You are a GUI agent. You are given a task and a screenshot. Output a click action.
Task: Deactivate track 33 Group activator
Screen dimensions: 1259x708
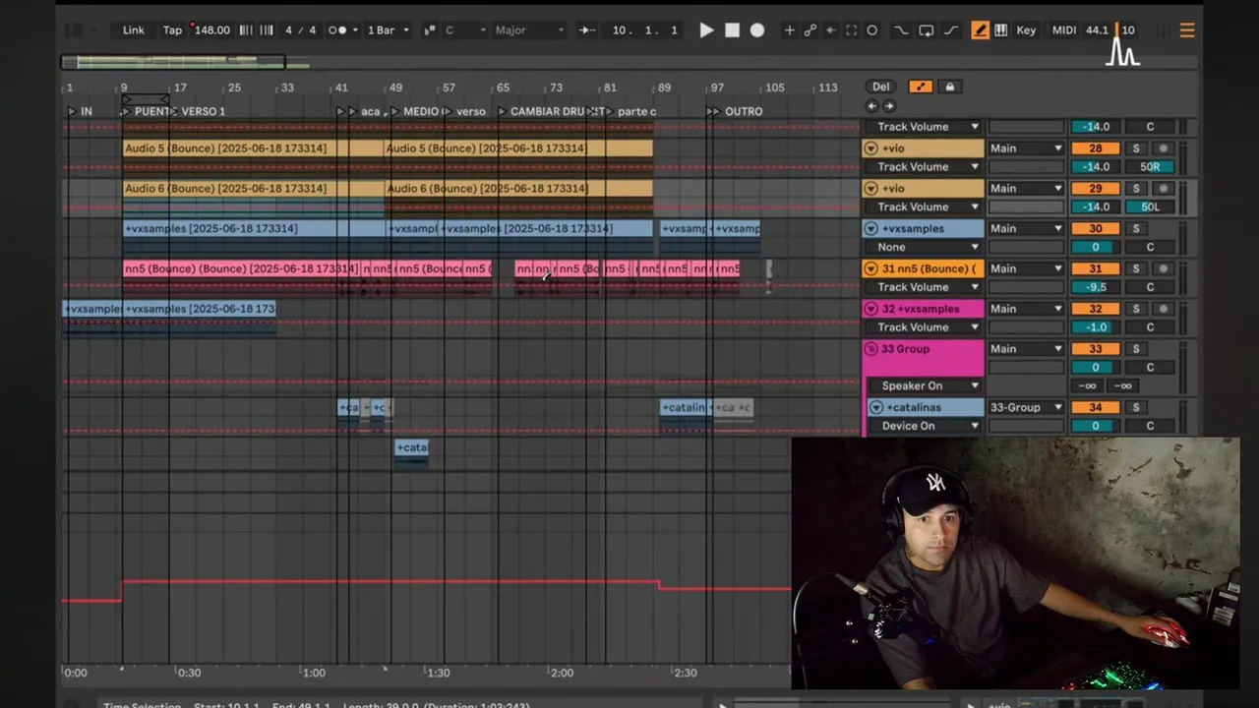coord(1096,349)
